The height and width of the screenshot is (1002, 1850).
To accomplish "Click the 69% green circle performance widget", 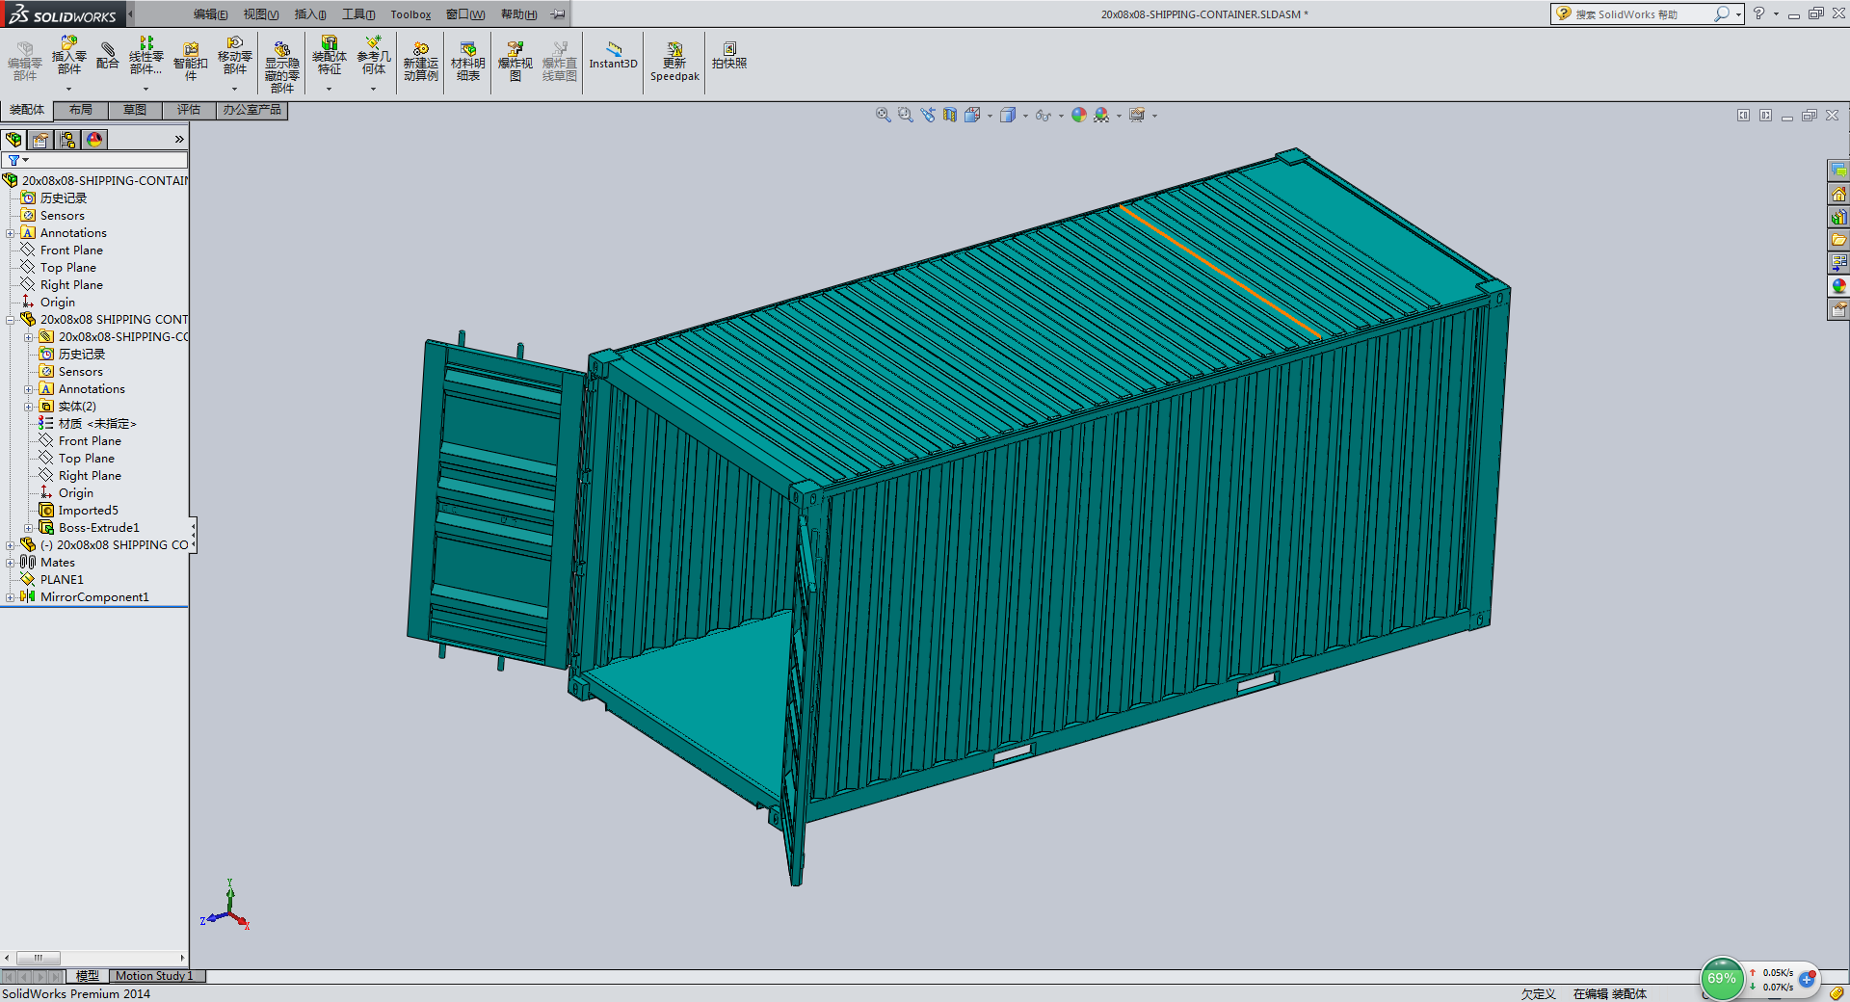I will 1722,979.
